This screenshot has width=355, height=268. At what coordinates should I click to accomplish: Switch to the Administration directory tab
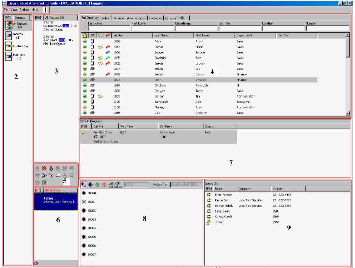136,18
